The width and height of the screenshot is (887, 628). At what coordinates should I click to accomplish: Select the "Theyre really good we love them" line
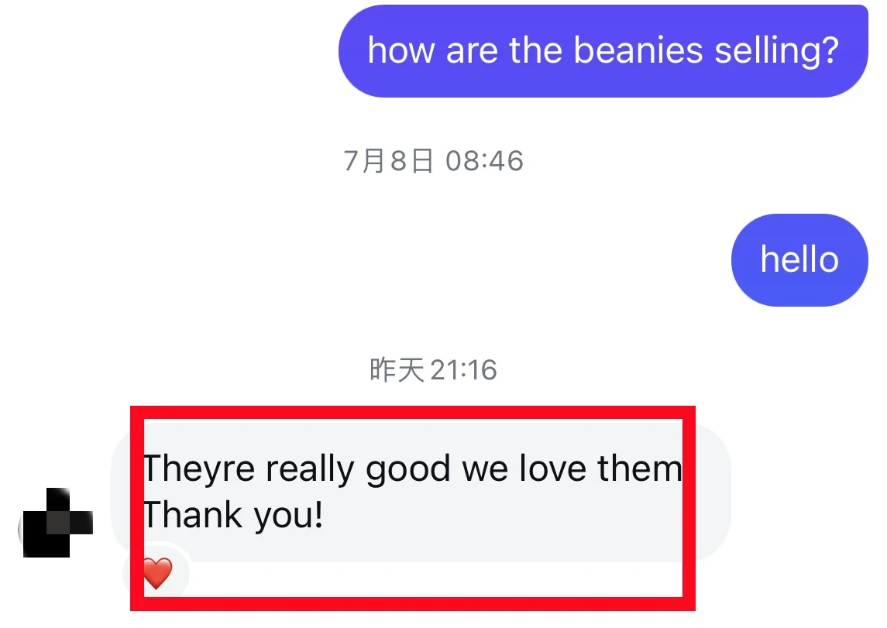412,469
